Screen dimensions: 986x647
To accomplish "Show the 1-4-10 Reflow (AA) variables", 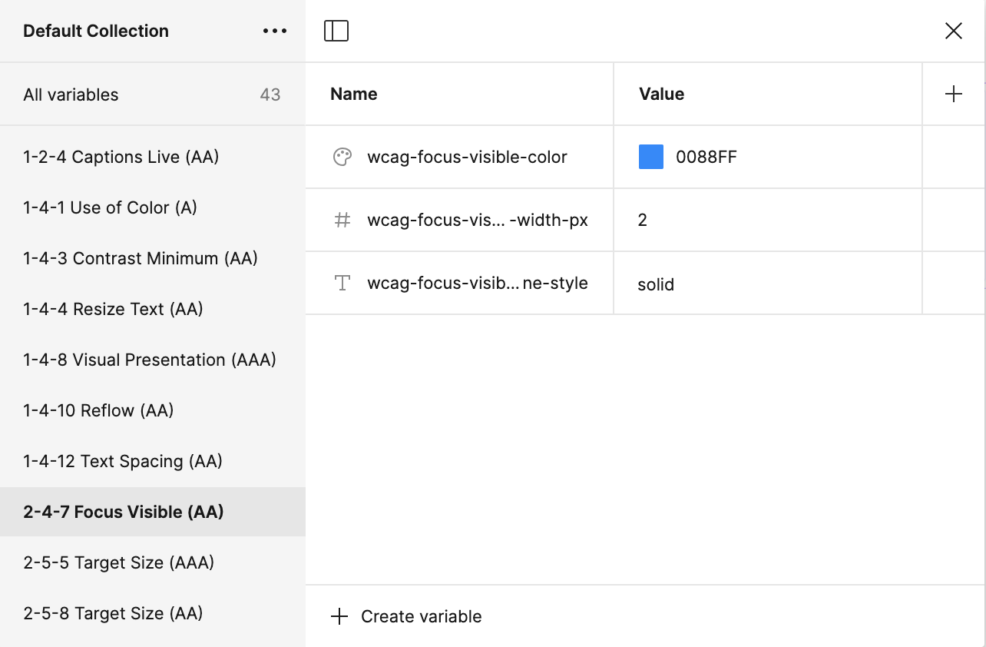I will pyautogui.click(x=98, y=410).
